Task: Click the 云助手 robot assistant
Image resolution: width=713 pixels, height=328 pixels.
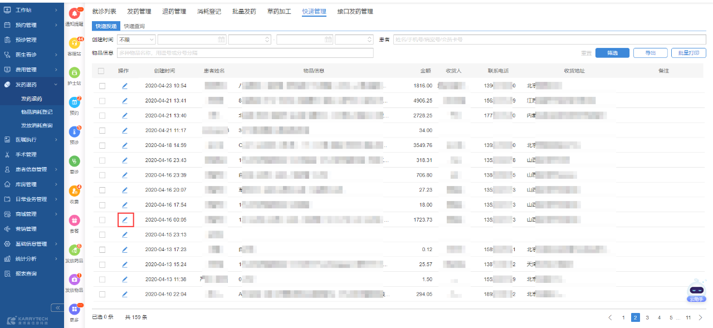Action: 696,290
